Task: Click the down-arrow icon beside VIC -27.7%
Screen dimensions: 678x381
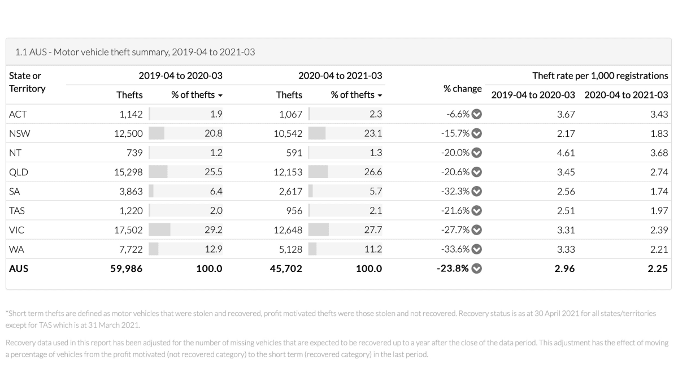Action: click(x=477, y=230)
